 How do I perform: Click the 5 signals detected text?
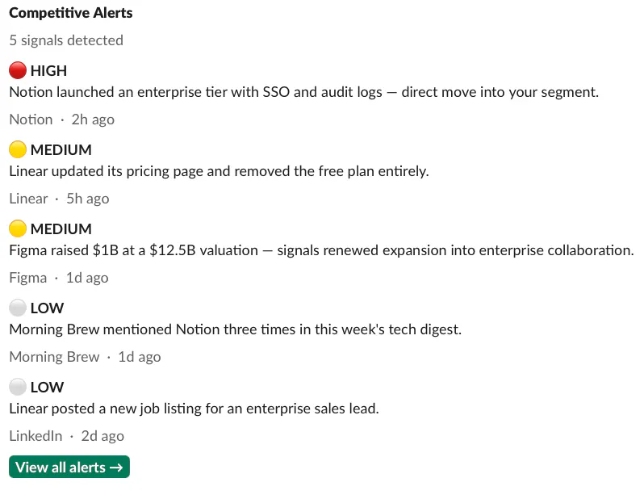coord(66,40)
